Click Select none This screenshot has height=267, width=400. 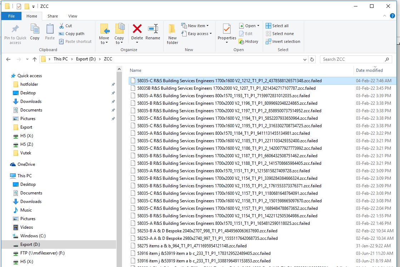(x=280, y=34)
